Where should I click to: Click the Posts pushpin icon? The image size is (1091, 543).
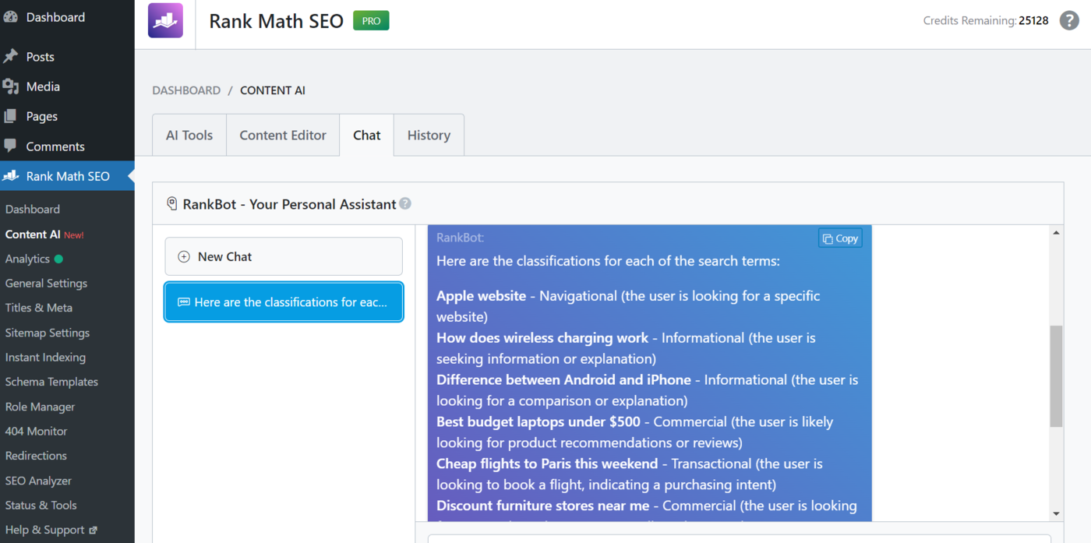[x=10, y=57]
